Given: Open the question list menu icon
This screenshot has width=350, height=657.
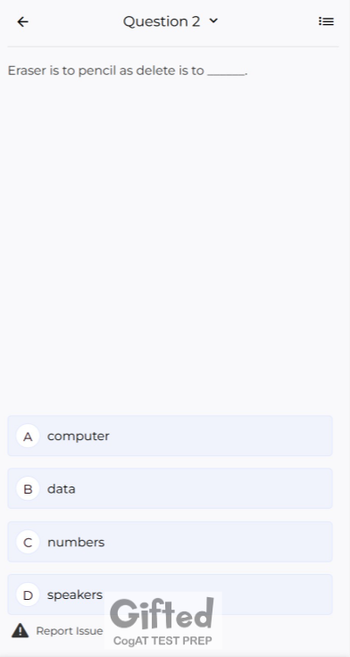Looking at the screenshot, I should (326, 21).
